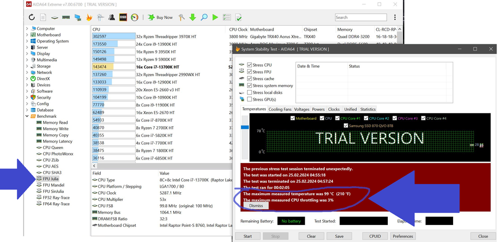Expand the Server tree node
This screenshot has width=503, height=242.
27,47
